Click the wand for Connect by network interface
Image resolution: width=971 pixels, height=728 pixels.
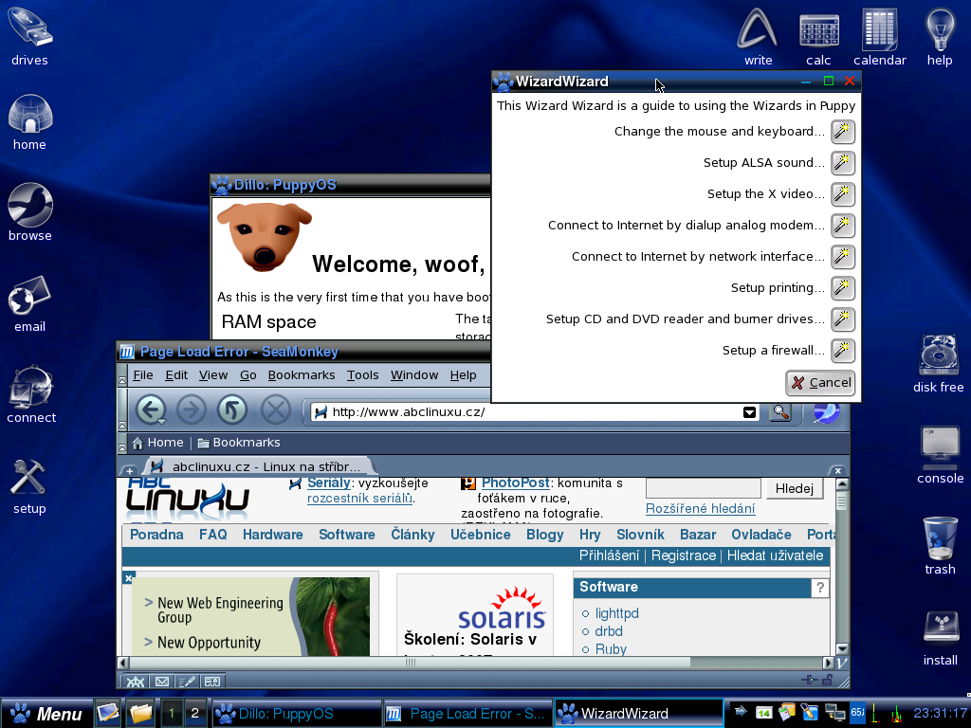pos(842,256)
